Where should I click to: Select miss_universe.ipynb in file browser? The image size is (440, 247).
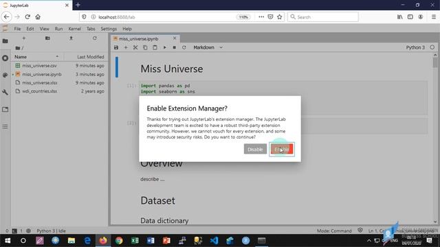click(x=59, y=74)
